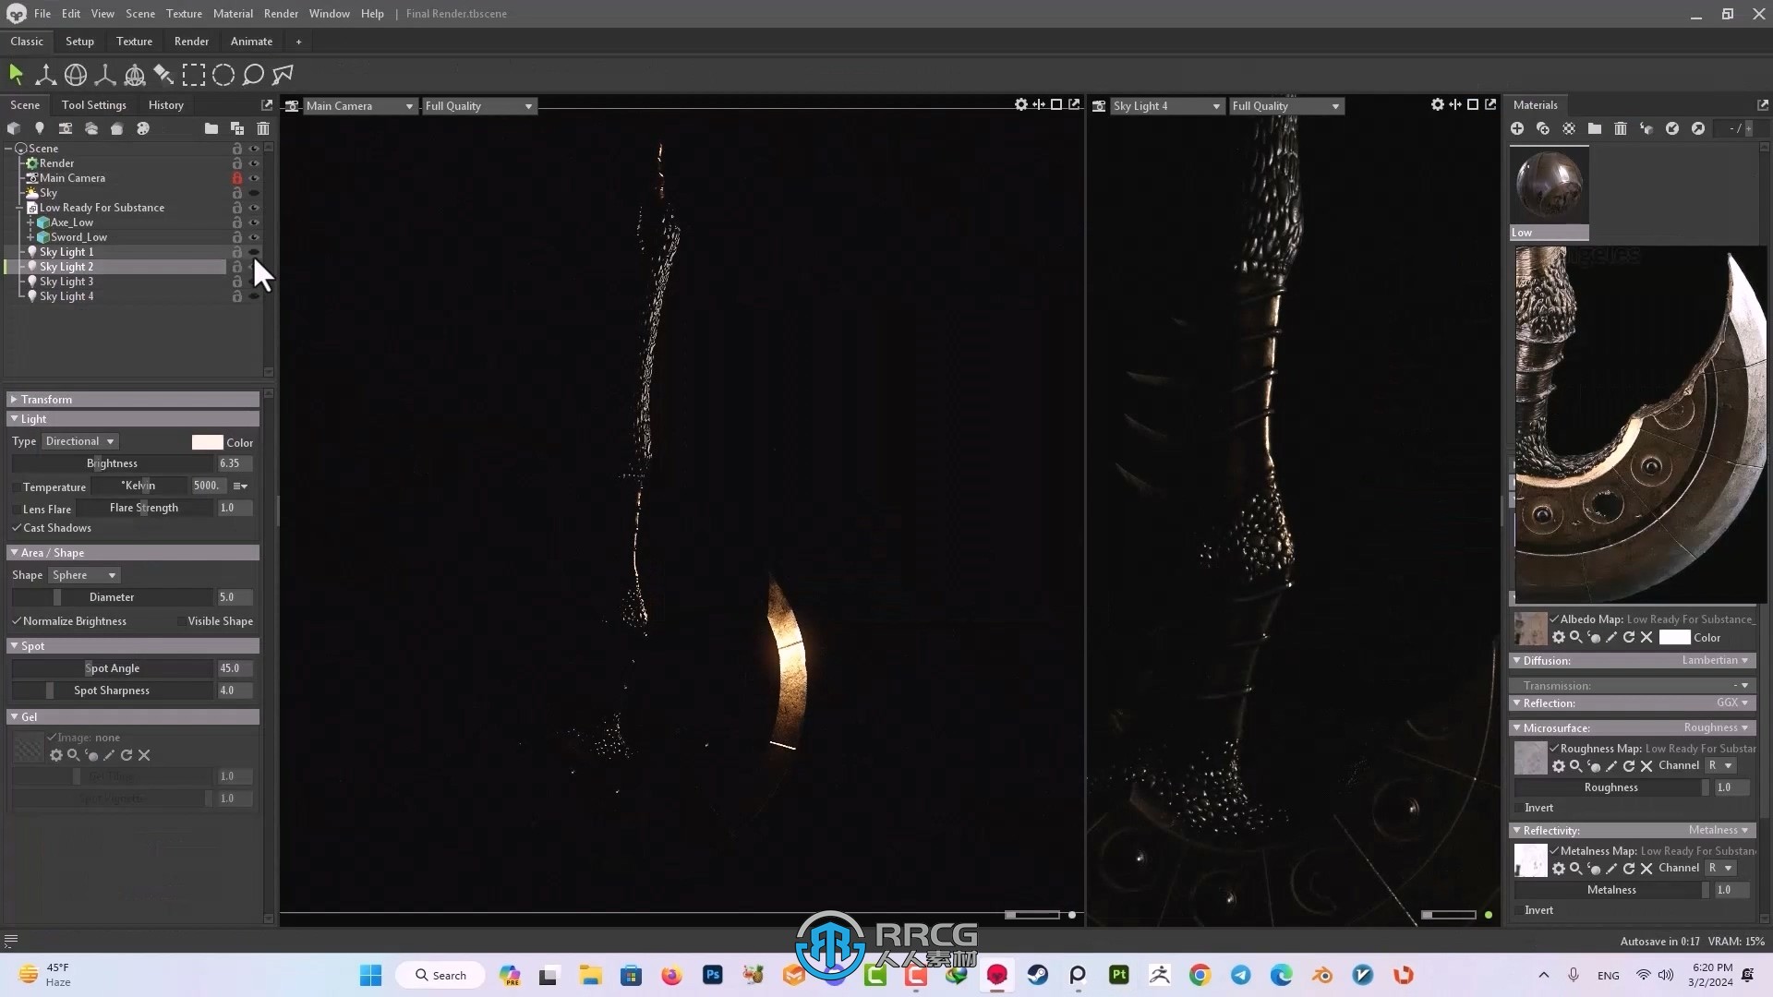
Task: Switch to the History tab
Action: tap(165, 105)
